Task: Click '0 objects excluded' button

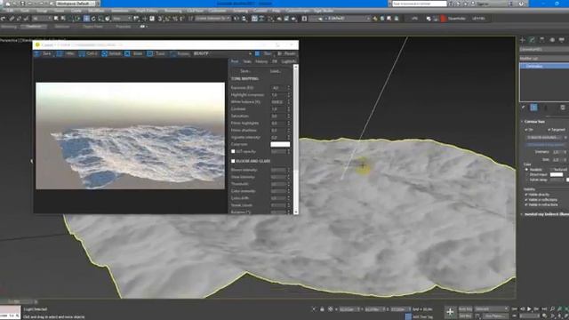Action: click(544, 138)
